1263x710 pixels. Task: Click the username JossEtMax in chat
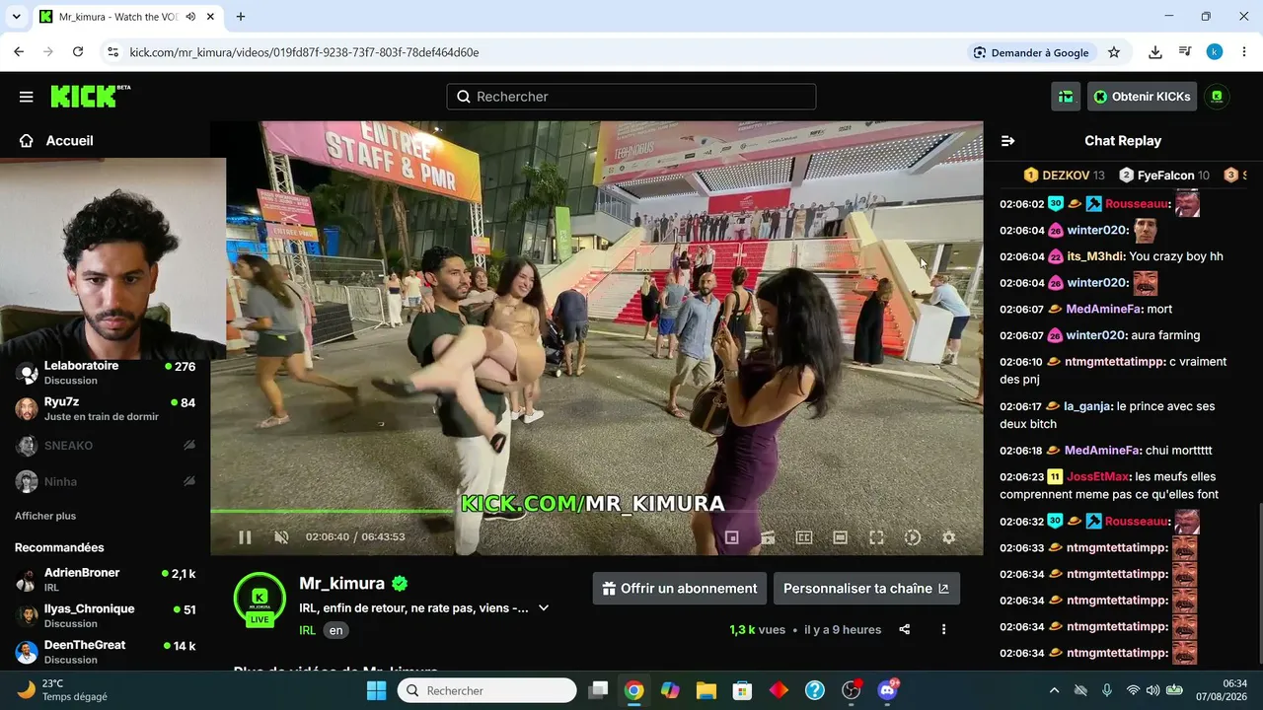pos(1098,476)
